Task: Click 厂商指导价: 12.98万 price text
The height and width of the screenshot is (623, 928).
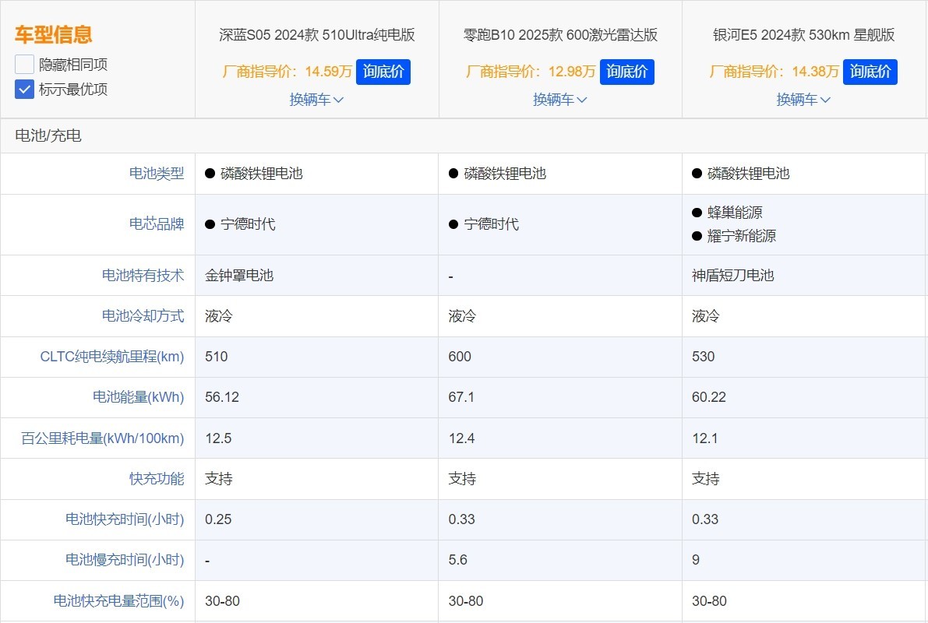Action: pos(531,72)
